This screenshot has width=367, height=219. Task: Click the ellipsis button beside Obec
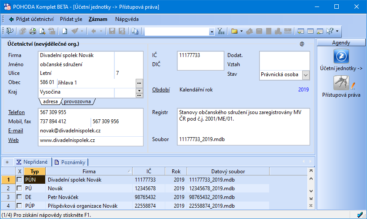point(139,83)
